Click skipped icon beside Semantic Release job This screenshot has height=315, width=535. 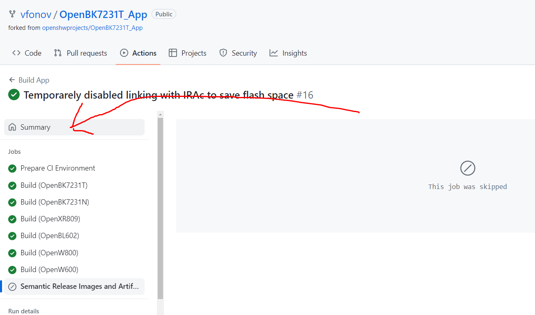[x=12, y=286]
